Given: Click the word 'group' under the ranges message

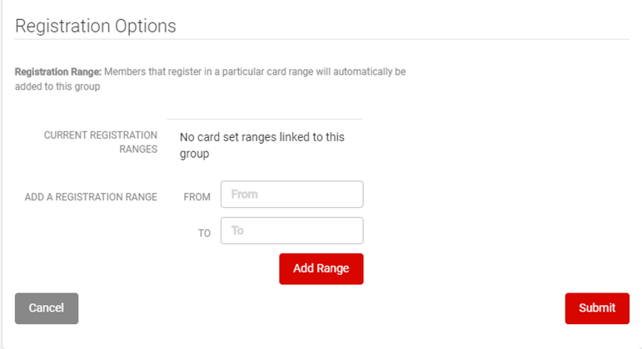Looking at the screenshot, I should 195,155.
